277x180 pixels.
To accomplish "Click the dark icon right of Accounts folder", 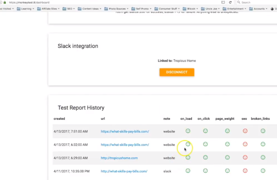I will coord(272,9).
